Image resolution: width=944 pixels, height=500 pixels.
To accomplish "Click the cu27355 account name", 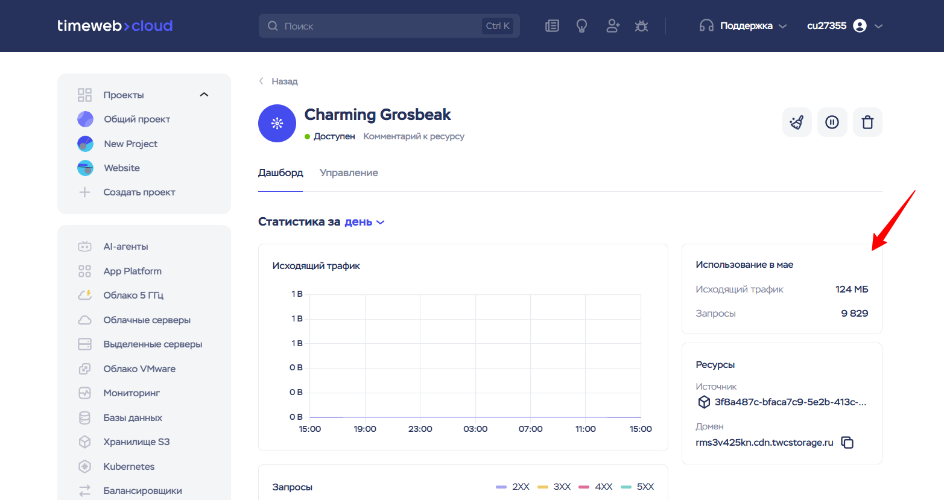I will tap(827, 26).
